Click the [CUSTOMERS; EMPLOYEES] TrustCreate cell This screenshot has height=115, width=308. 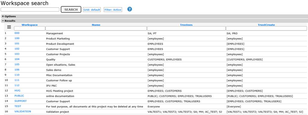245,60
